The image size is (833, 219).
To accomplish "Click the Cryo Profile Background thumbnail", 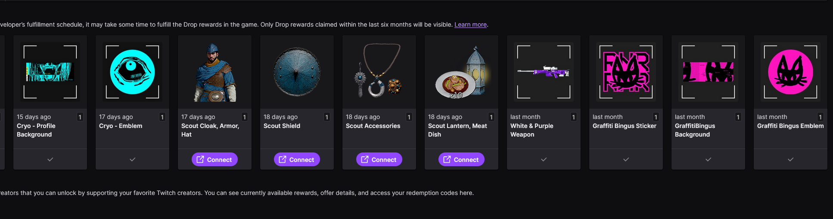I will [x=50, y=72].
